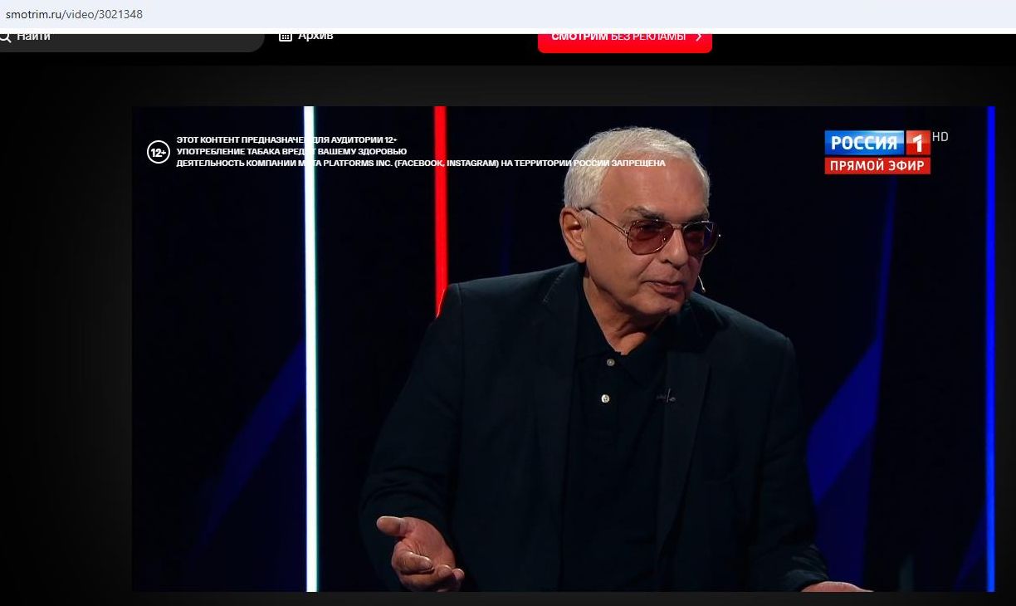Click the video center to toggle playback

[563, 349]
